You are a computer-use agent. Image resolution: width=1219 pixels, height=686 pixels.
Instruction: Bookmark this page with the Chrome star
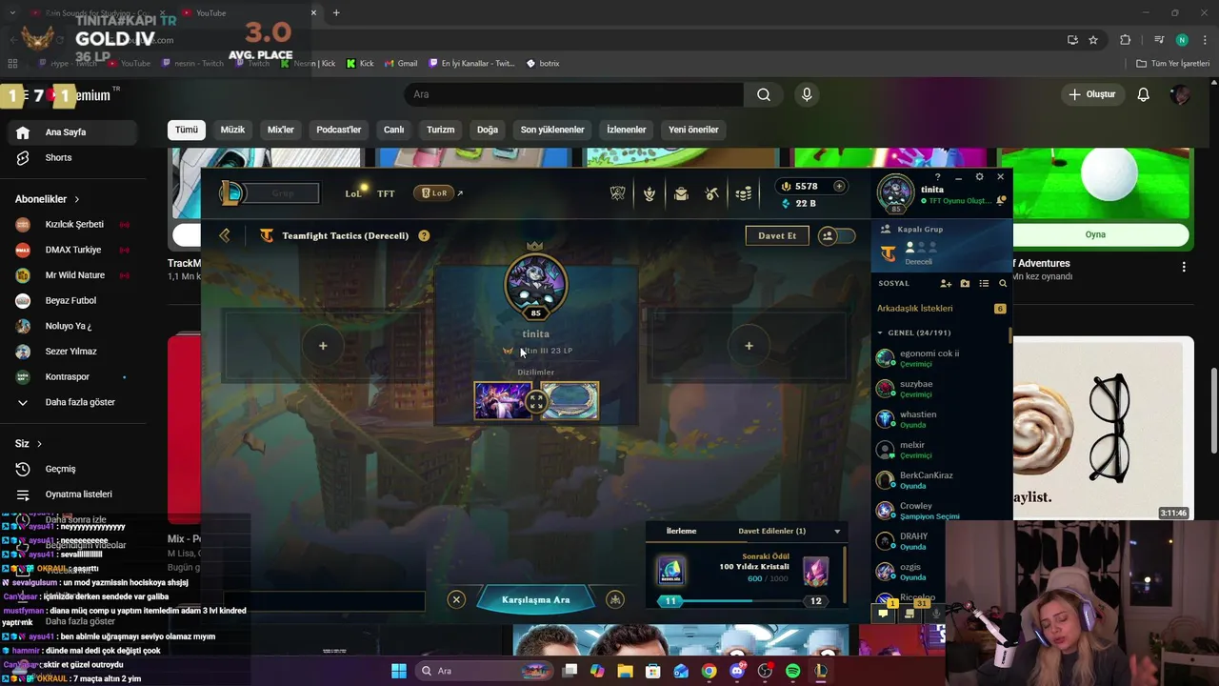tap(1093, 40)
